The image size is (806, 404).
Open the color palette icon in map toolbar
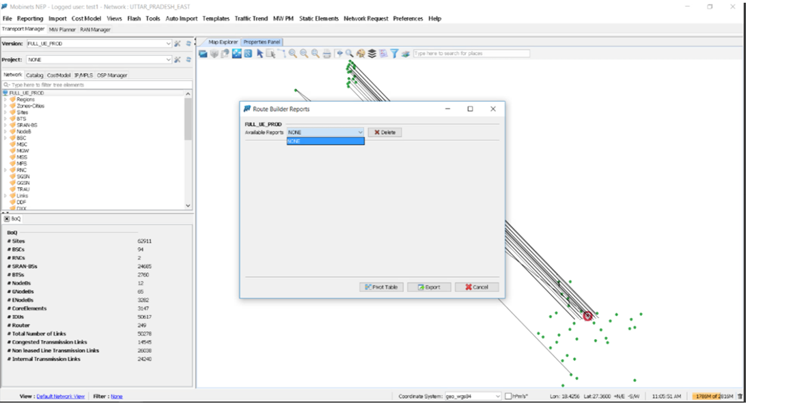click(361, 53)
